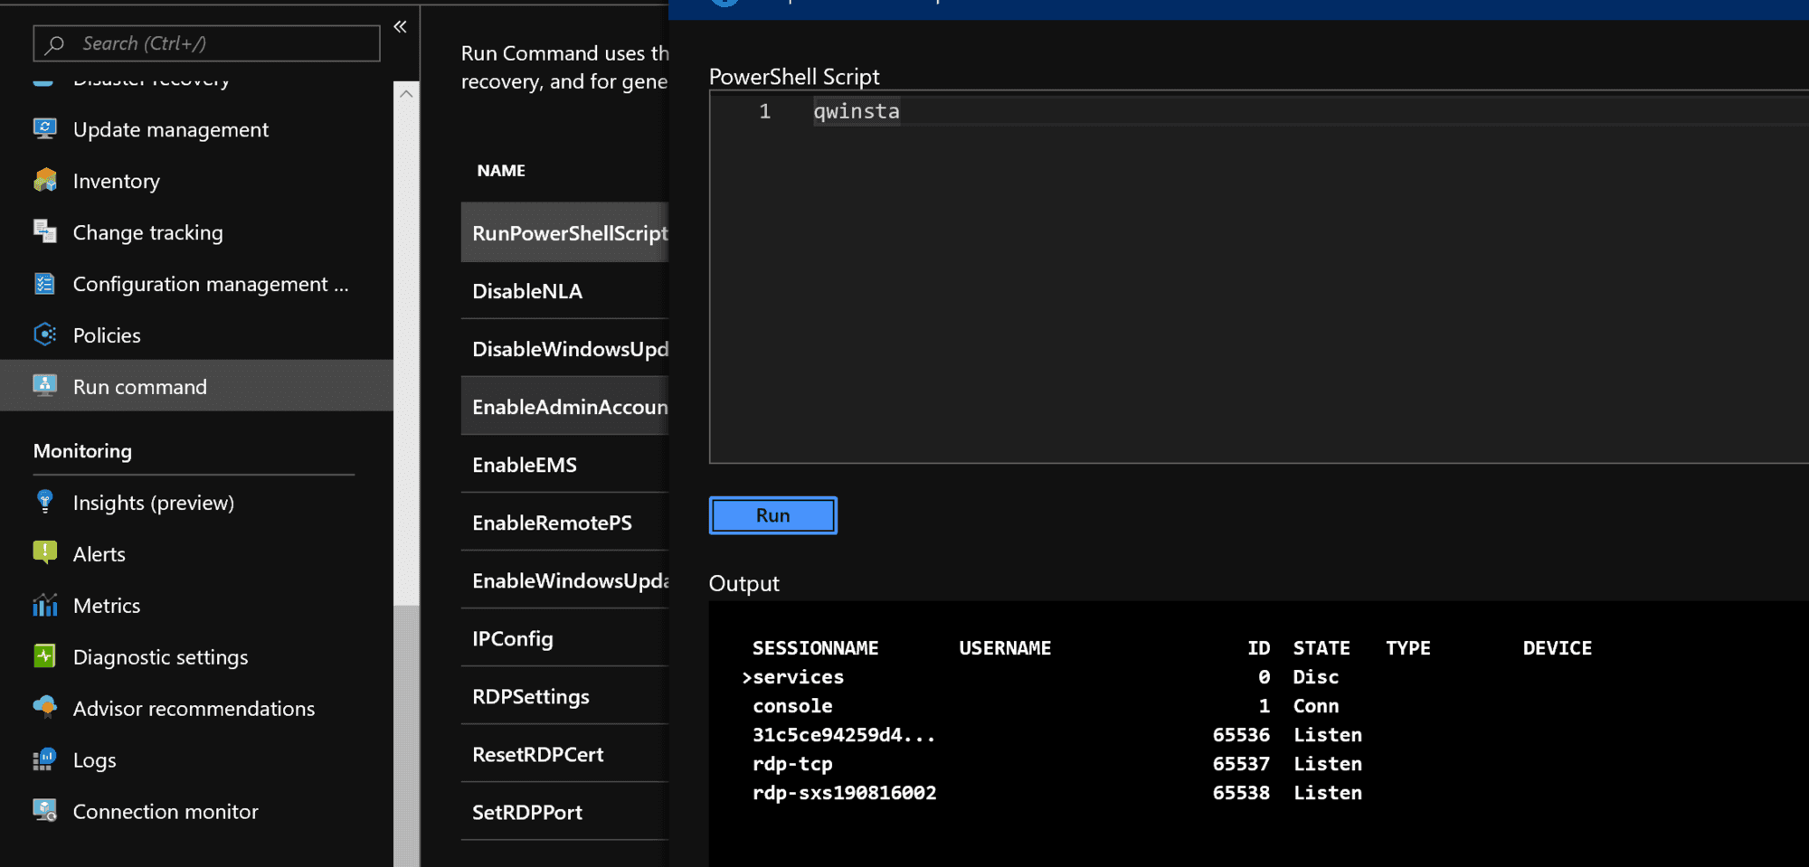
Task: Select EnableAdminAccount command
Action: coord(564,406)
